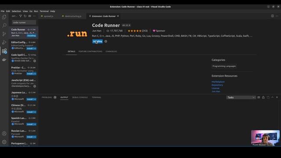Viewport: 281px width, 158px height.
Task: Open the Extensions view in activity bar
Action: (x=4, y=51)
